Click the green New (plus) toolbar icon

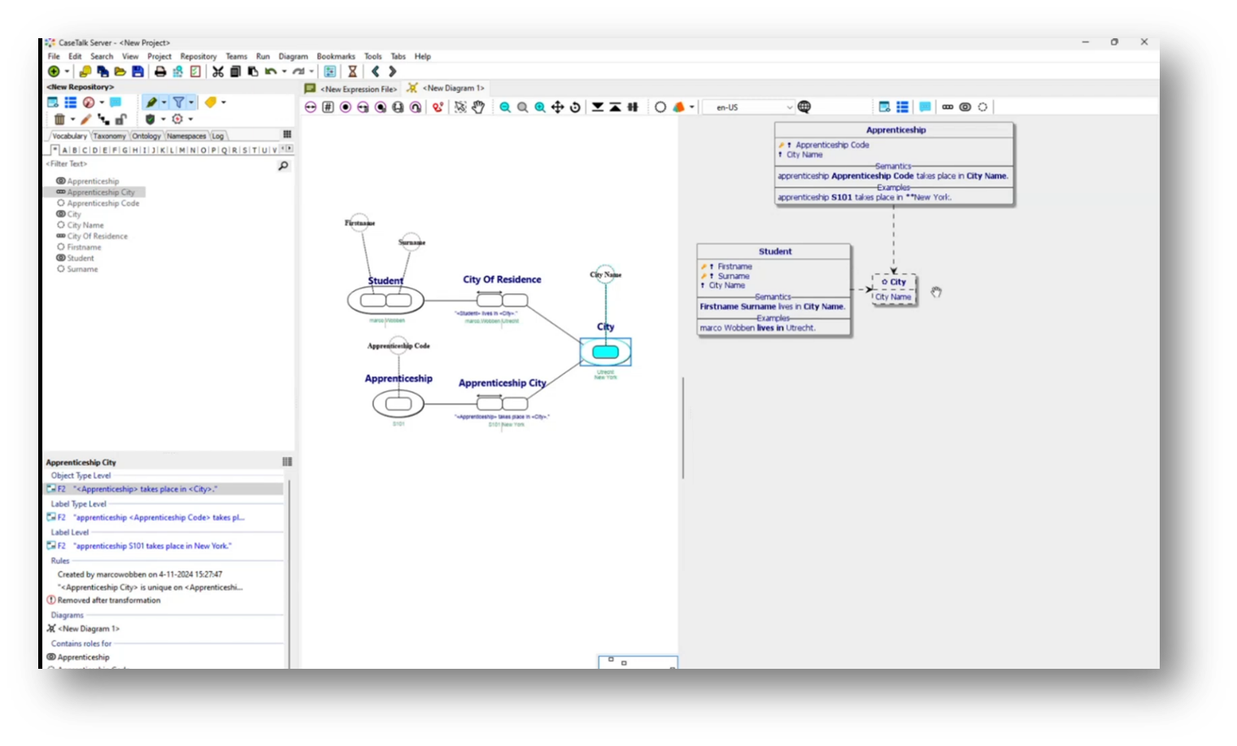point(54,72)
